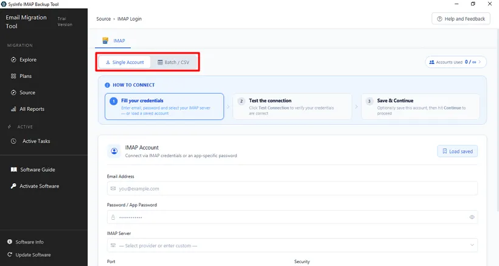The image size is (499, 266).
Task: Click the Trial Version label
Action: 65,22
